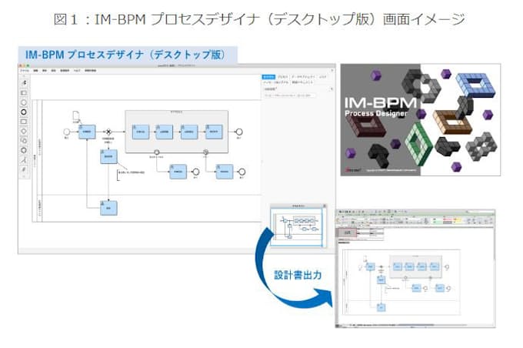Pick the task rectangle tool in palette
Image resolution: width=523 pixels, height=348 pixels.
(23, 121)
